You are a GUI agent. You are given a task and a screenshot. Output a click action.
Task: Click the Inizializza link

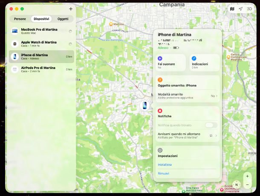(165, 164)
